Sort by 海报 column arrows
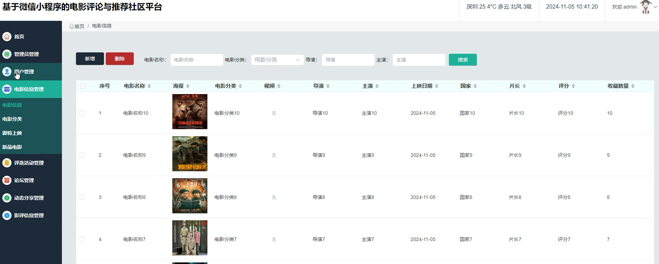The width and height of the screenshot is (659, 264). [x=188, y=86]
